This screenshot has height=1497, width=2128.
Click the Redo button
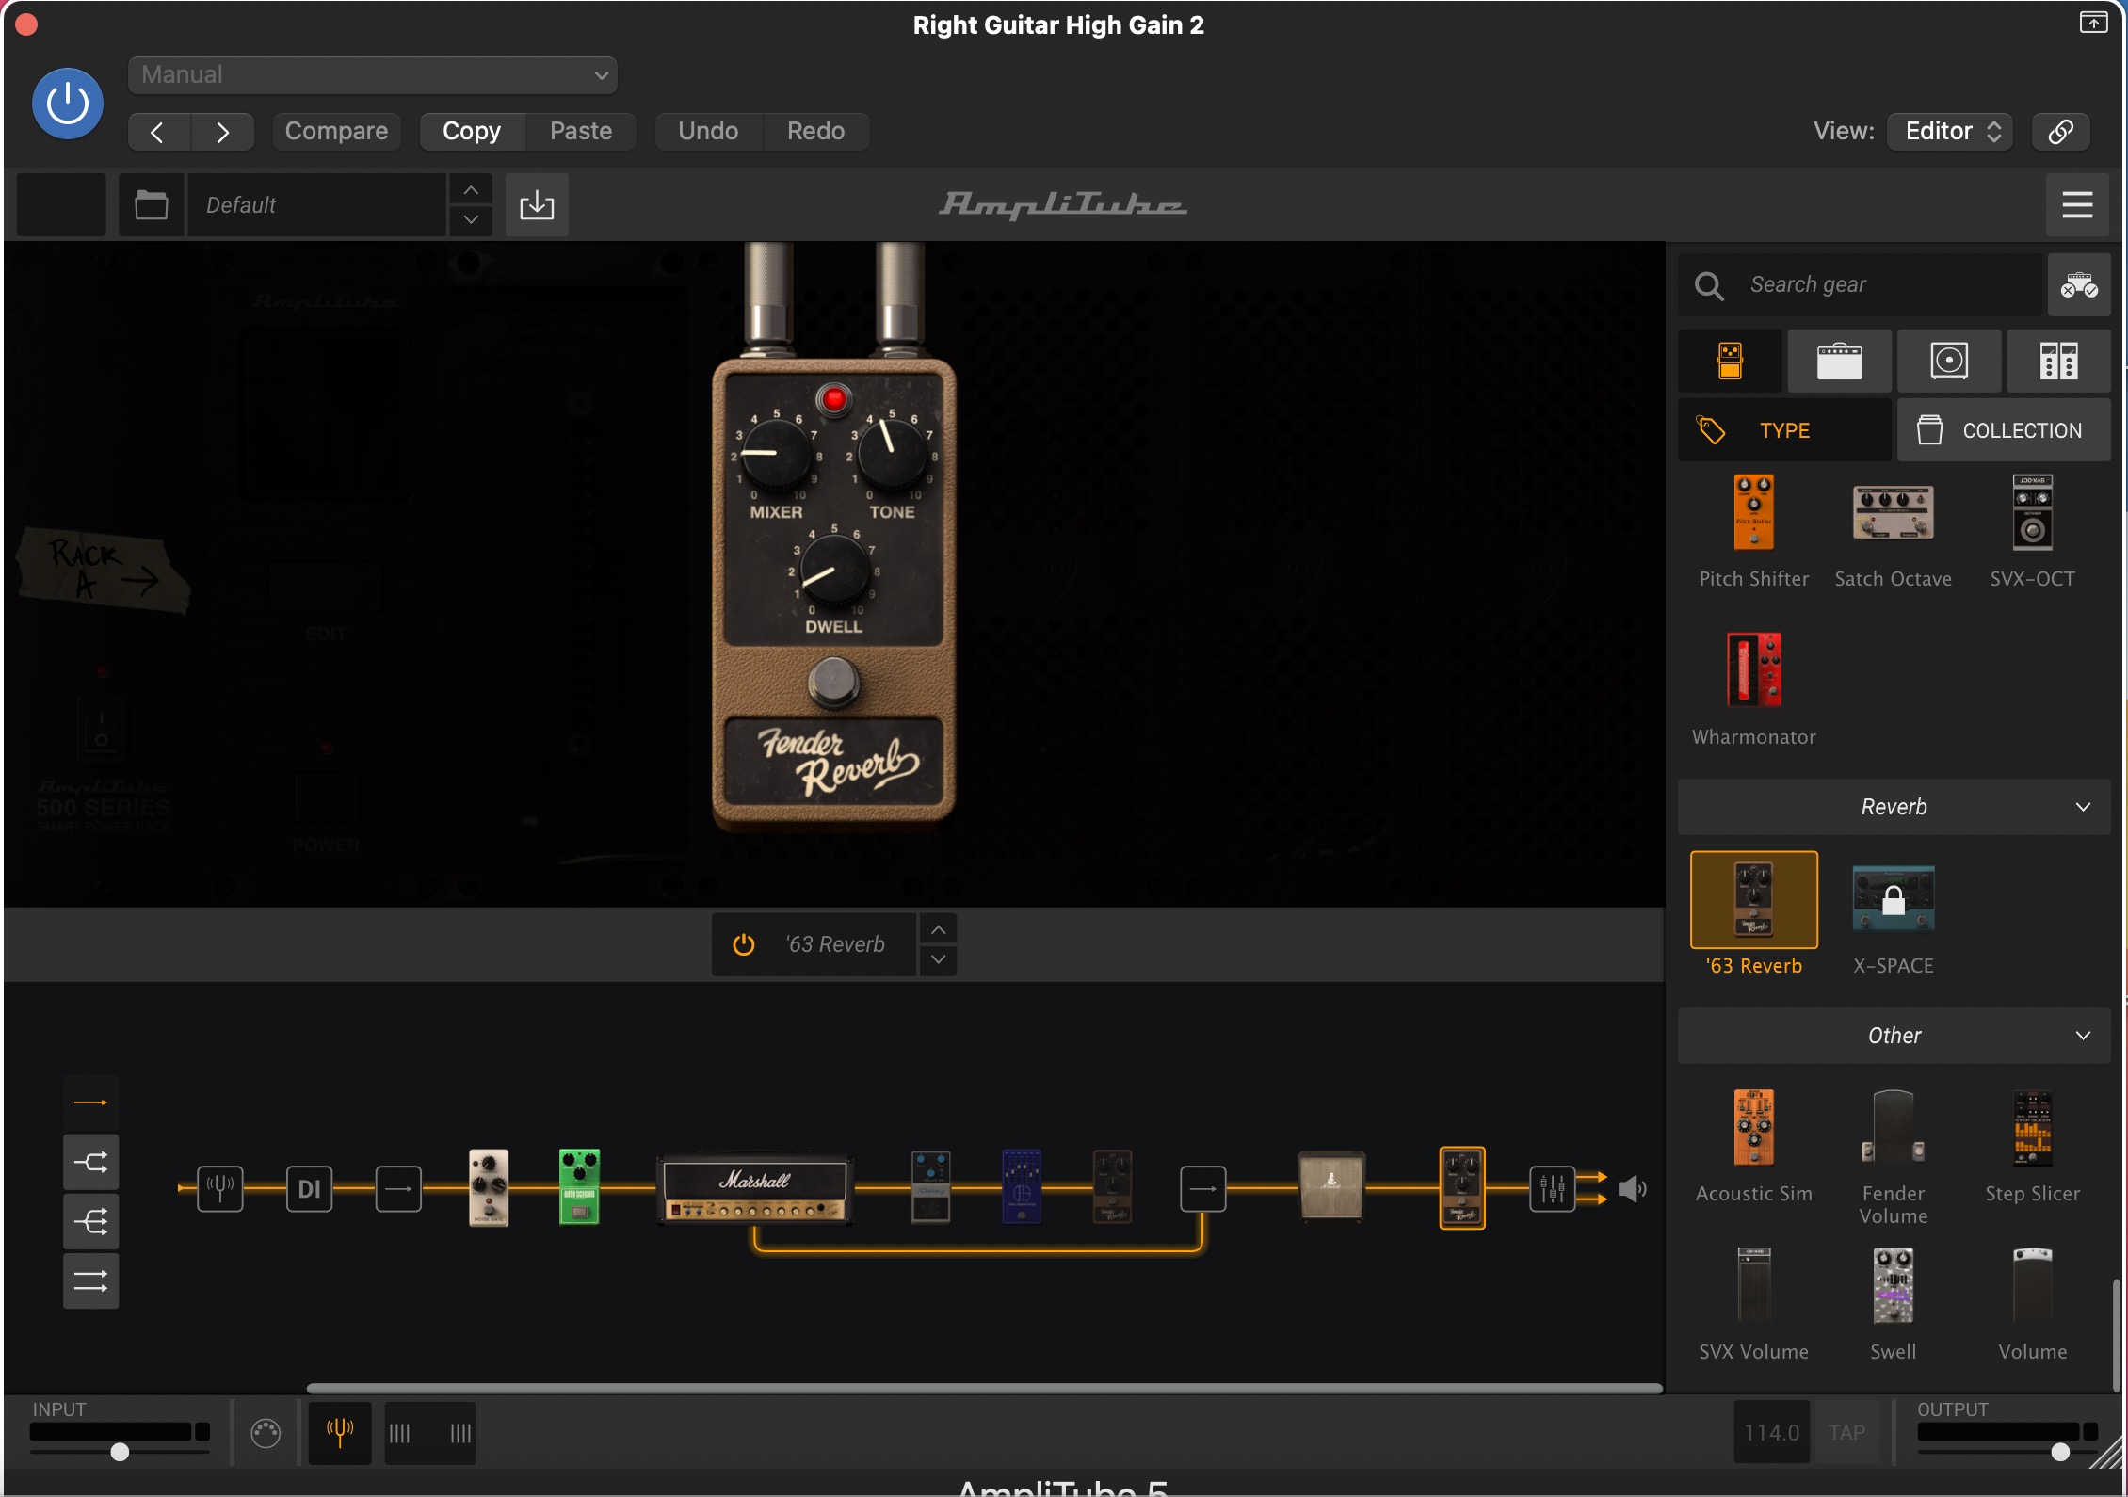tap(815, 131)
